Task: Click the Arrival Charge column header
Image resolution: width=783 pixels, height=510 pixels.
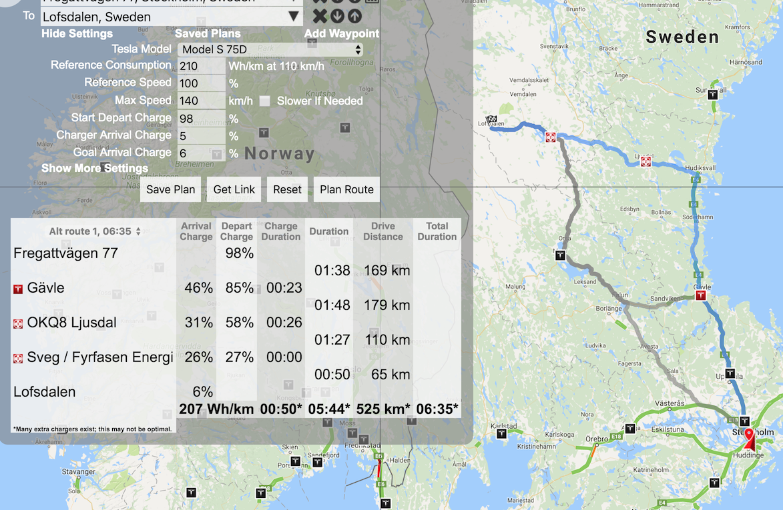Action: pos(196,231)
